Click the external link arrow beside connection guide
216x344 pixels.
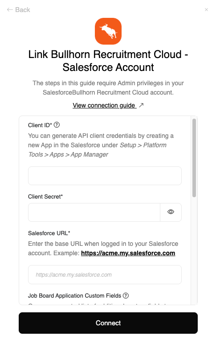pyautogui.click(x=141, y=105)
